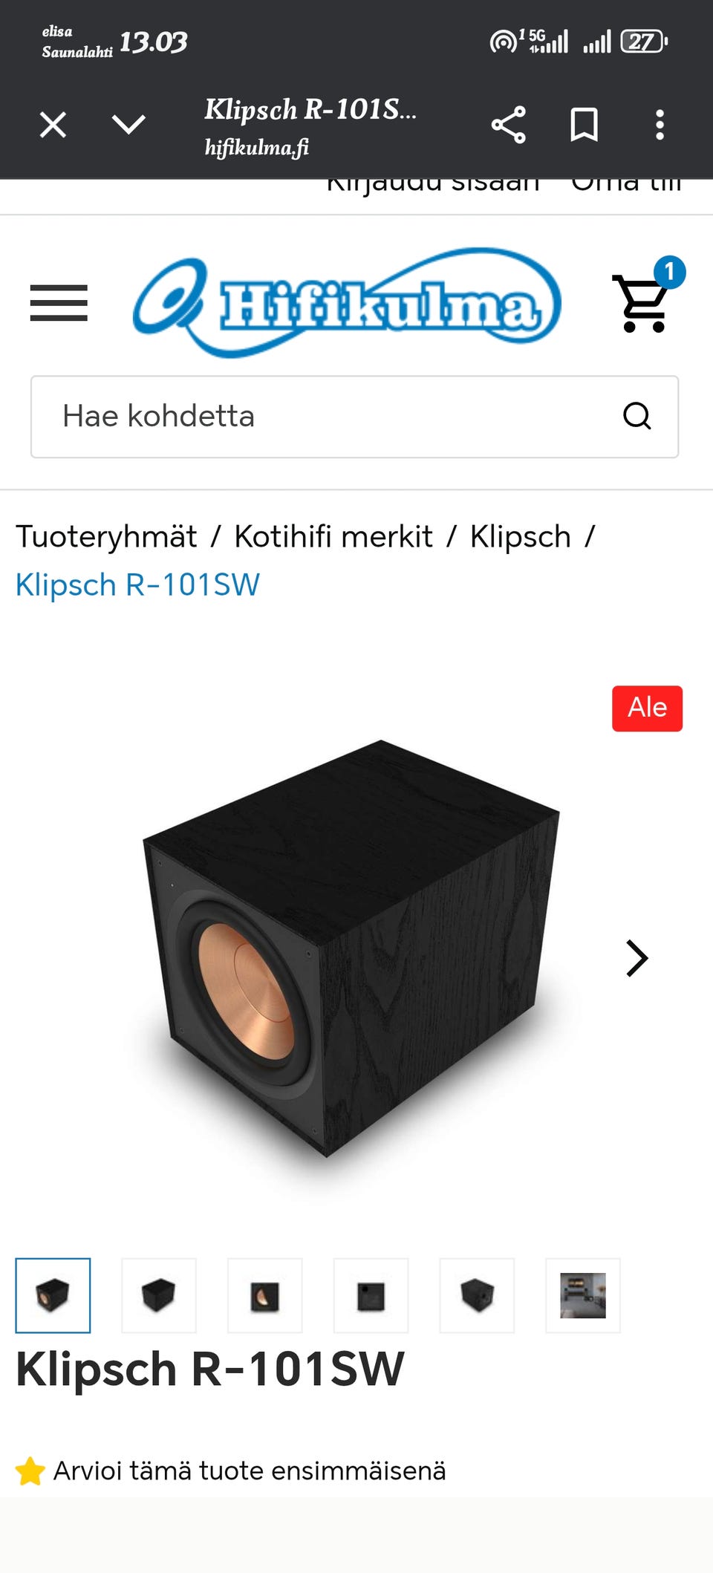Open Kotihifi merkit breadcrumb
The height and width of the screenshot is (1573, 713).
tap(333, 536)
